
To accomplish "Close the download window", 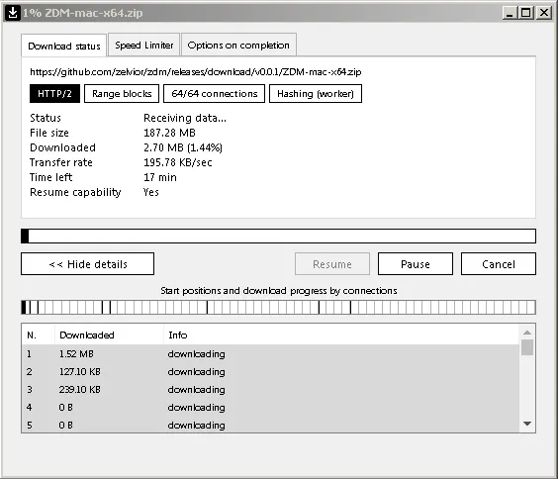I will point(544,13).
